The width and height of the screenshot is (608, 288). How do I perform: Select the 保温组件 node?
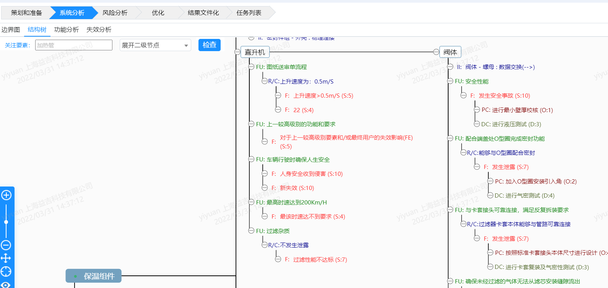pos(94,276)
